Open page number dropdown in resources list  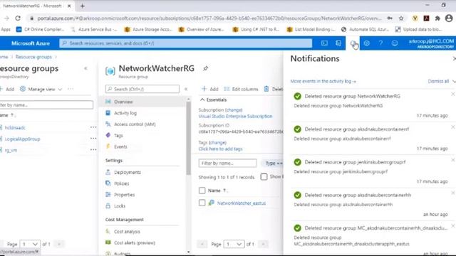[234, 244]
